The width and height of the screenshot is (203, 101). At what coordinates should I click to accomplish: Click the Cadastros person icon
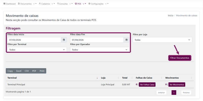[40, 4]
